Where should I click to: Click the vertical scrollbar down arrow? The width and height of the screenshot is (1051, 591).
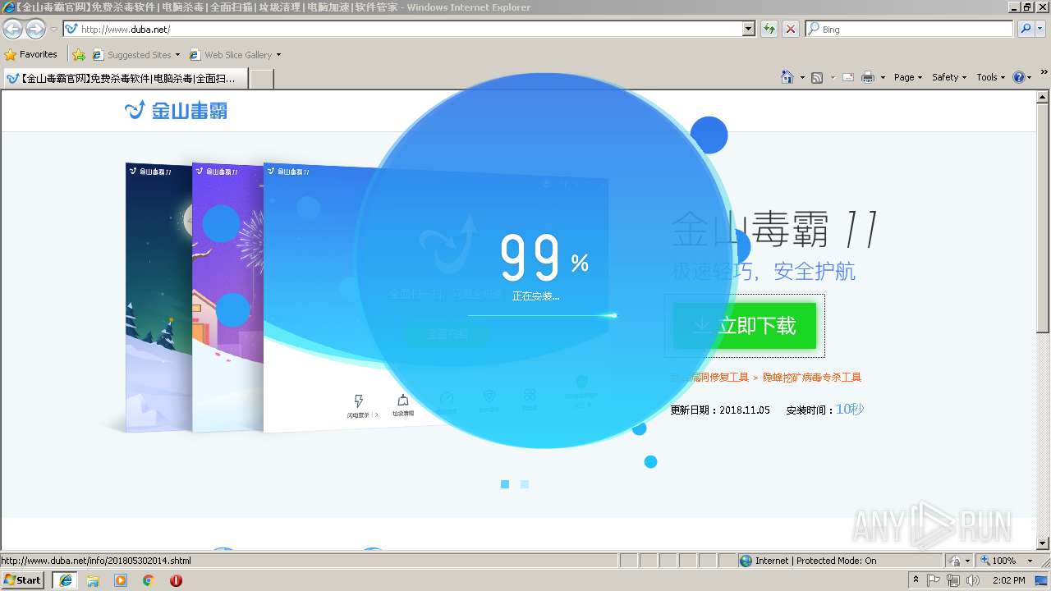point(1044,543)
